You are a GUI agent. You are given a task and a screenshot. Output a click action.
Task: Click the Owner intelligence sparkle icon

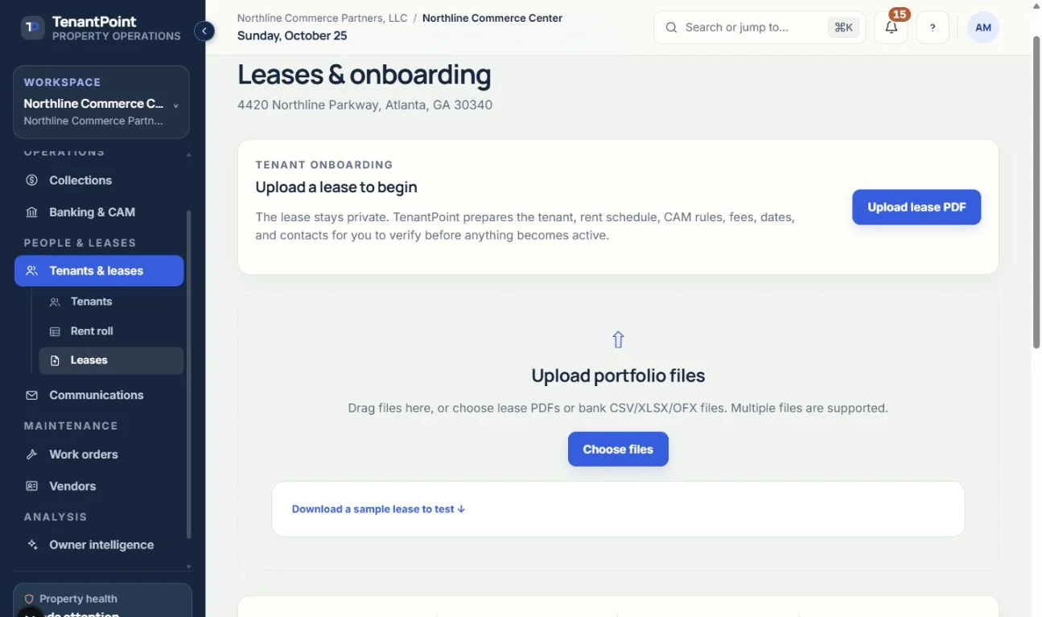[x=32, y=545]
